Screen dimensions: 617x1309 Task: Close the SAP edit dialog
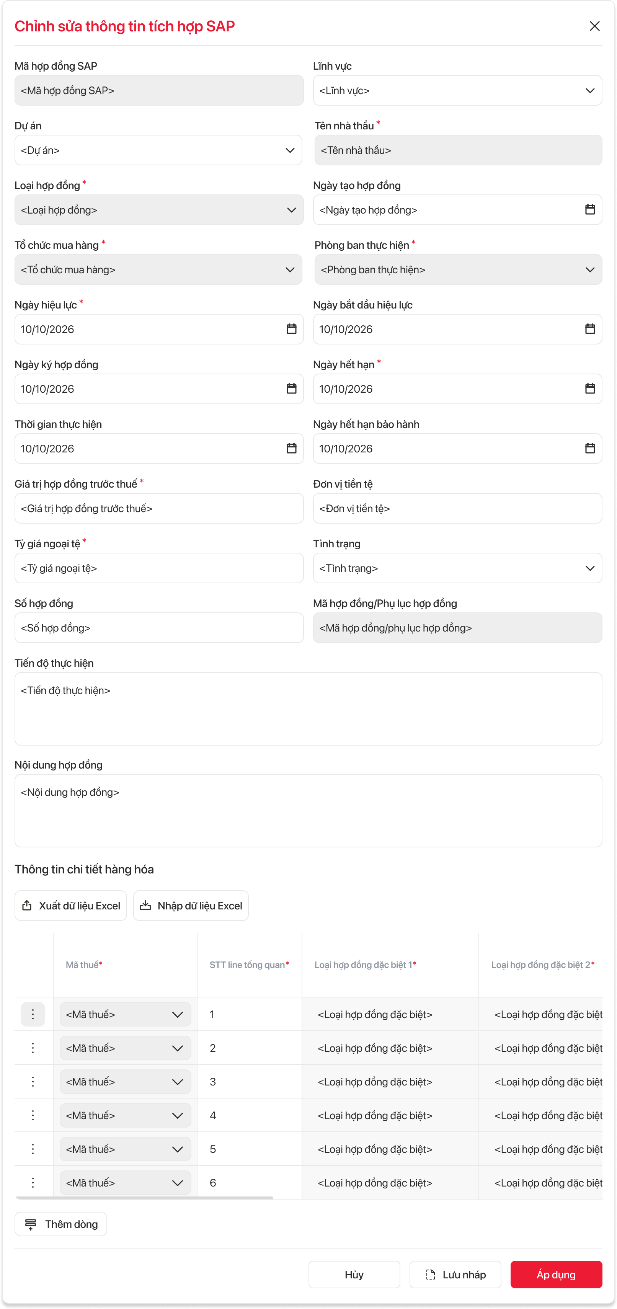[x=594, y=26]
